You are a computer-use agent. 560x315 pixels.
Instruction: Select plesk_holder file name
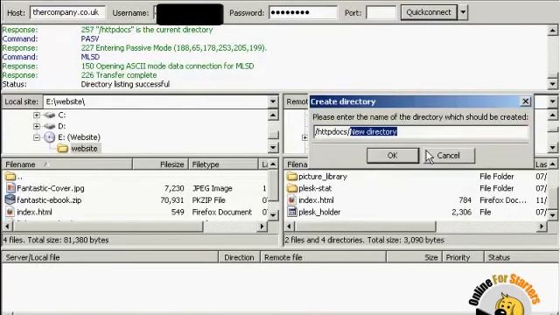319,212
